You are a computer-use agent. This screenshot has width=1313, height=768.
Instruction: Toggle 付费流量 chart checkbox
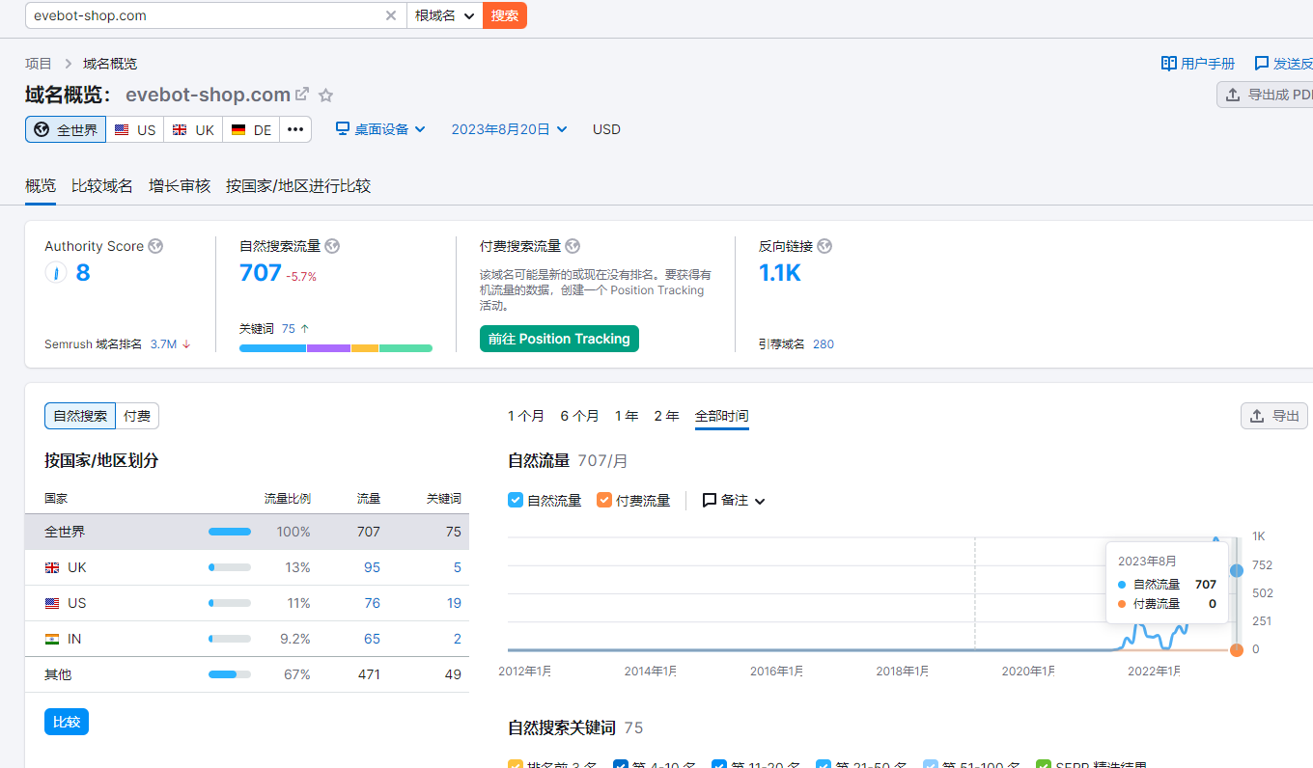604,500
